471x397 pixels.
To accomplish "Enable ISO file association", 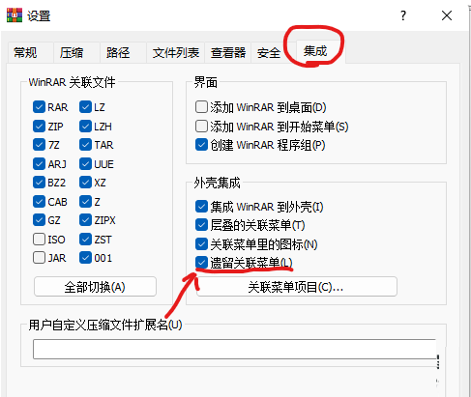I will [39, 240].
